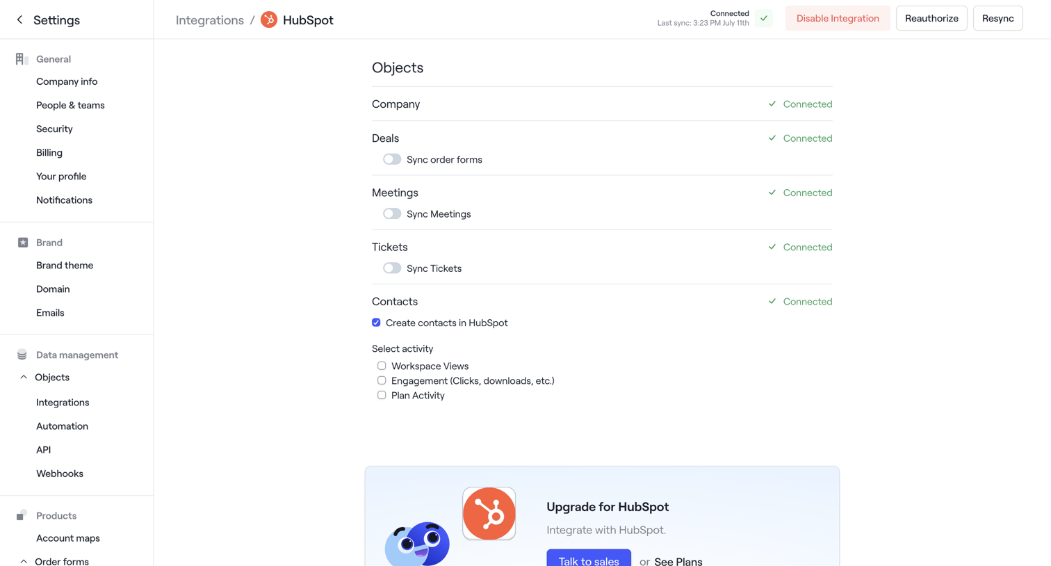Open Emails brand settings
Image resolution: width=1051 pixels, height=566 pixels.
click(x=50, y=312)
